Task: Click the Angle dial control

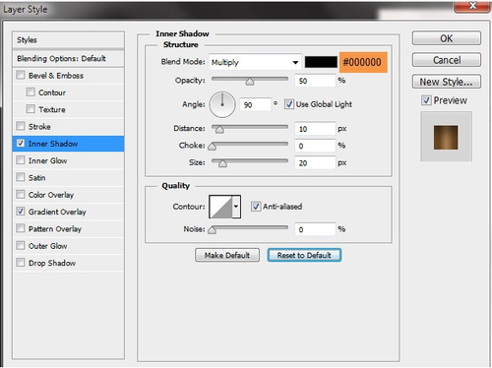Action: [x=222, y=104]
